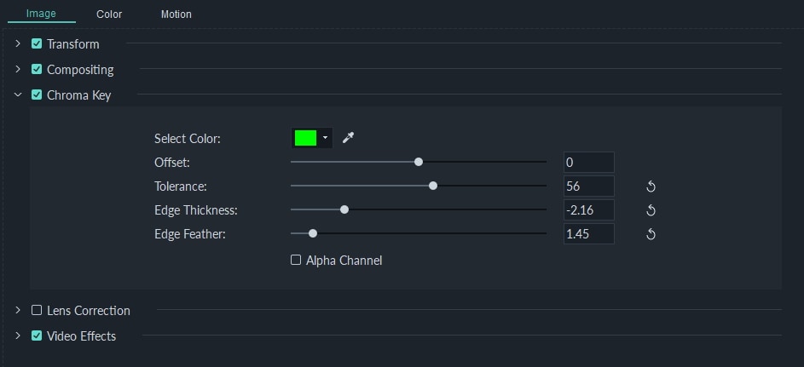Click the Tolerance slider handle
Viewport: 804px width, 367px height.
click(433, 186)
